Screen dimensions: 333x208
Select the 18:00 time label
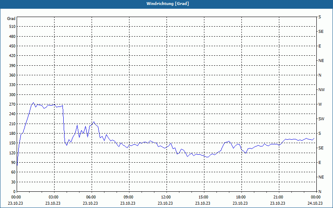coord(241,197)
